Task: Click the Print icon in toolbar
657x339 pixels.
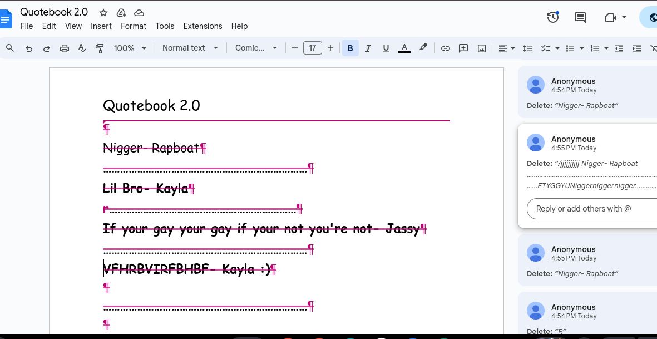Action: (x=64, y=48)
